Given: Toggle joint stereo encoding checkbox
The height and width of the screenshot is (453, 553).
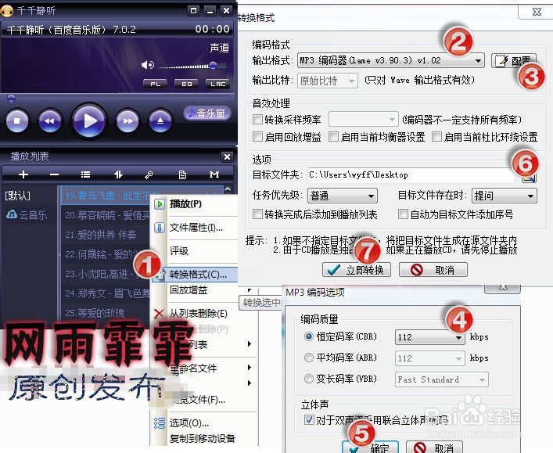Looking at the screenshot, I should pyautogui.click(x=309, y=420).
